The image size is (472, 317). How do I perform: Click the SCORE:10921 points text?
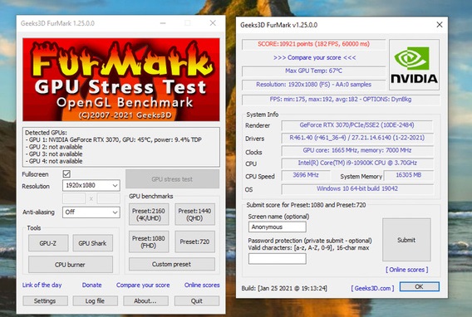pos(313,44)
